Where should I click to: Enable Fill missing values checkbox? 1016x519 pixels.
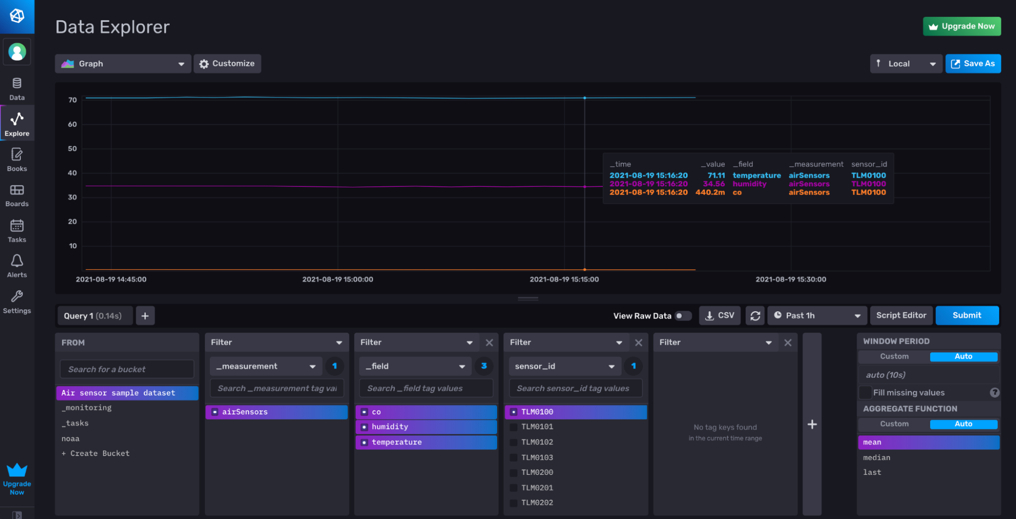pyautogui.click(x=865, y=393)
